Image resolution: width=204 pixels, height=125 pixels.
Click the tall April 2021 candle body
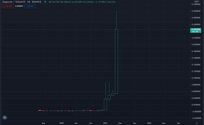pyautogui.click(x=116, y=61)
